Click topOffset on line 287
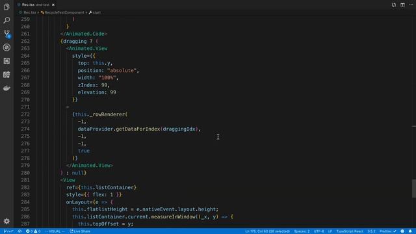The width and height of the screenshot is (416, 234). pyautogui.click(x=105, y=224)
